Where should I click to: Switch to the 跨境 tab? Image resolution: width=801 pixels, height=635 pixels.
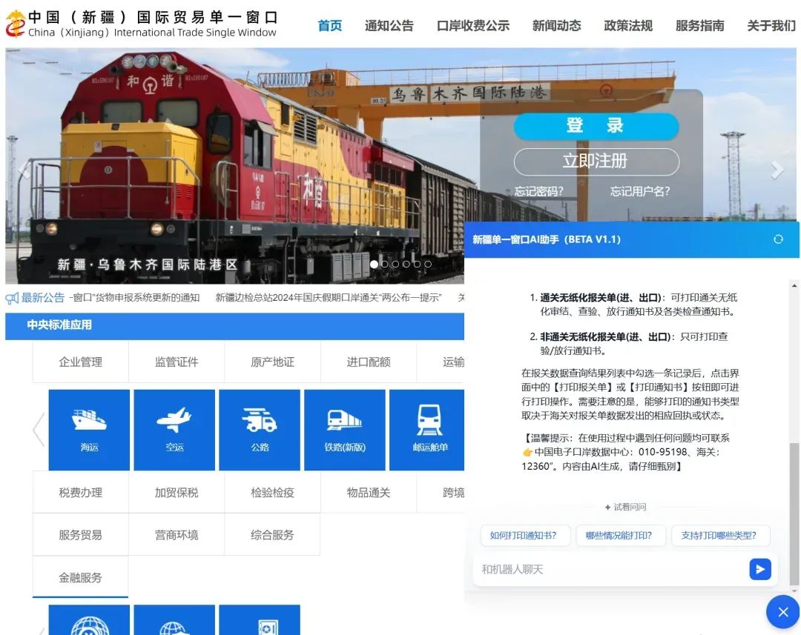pos(441,493)
